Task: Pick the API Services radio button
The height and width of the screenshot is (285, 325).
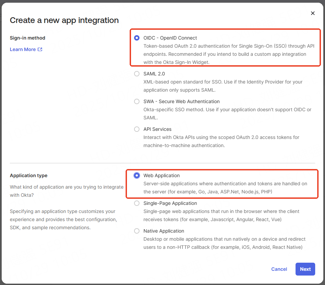Action: [x=137, y=129]
